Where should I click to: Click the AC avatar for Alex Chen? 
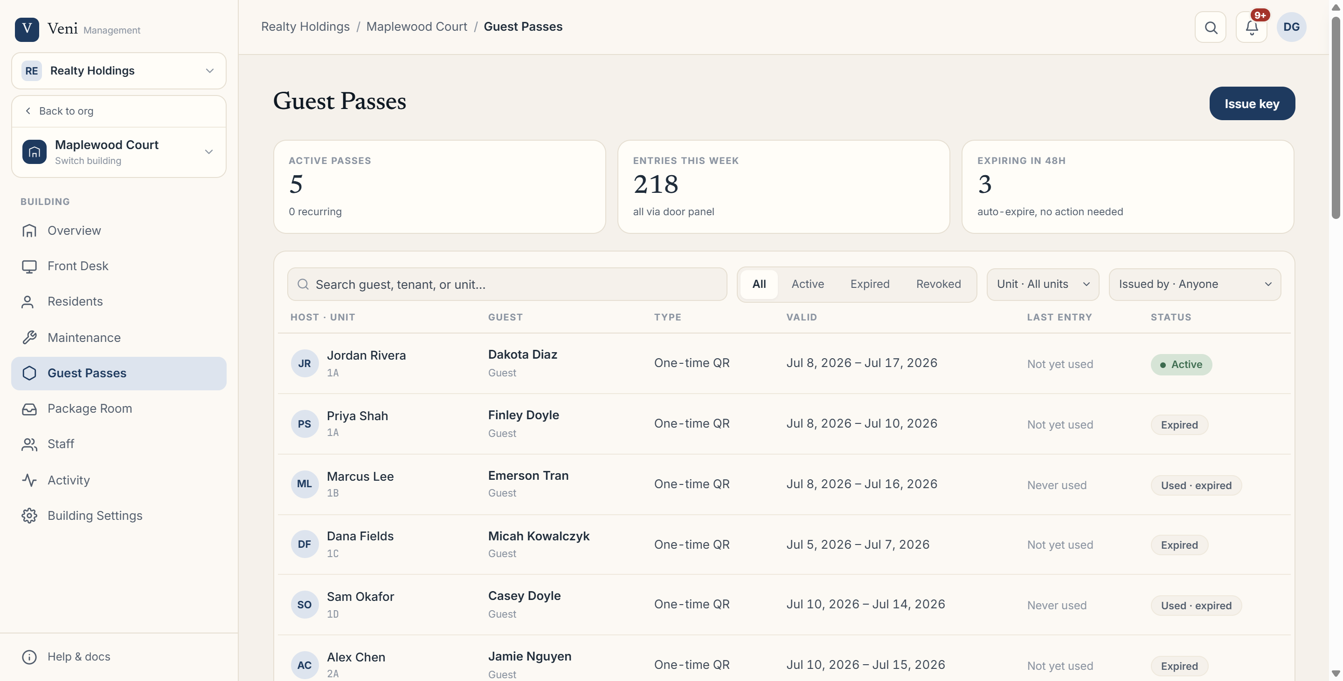(305, 665)
